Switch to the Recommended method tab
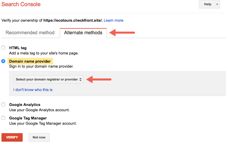The image size is (228, 144). 30,33
